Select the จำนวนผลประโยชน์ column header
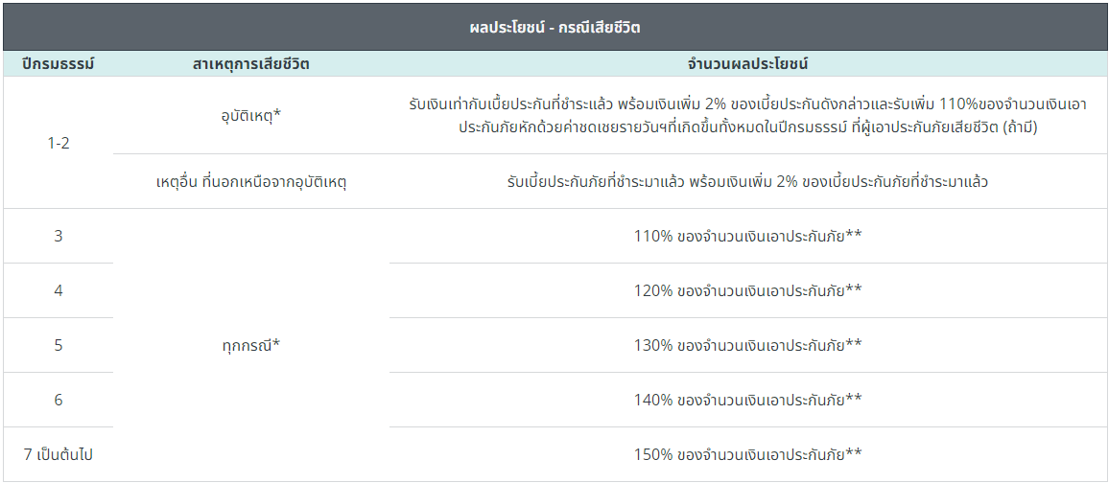The image size is (1109, 483). (747, 64)
